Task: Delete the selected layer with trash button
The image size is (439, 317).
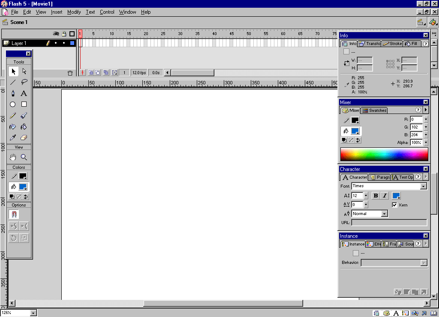Action: pos(70,72)
